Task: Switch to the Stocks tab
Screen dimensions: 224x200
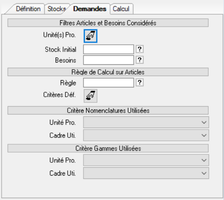Action: 57,9
